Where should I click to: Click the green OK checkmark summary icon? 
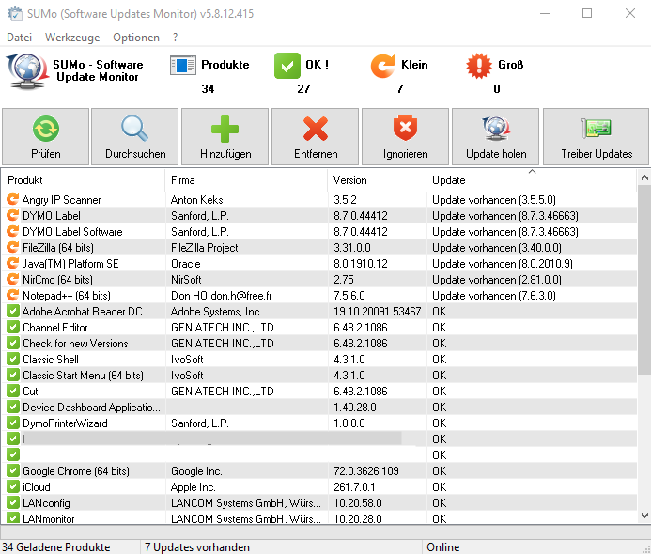pyautogui.click(x=287, y=66)
